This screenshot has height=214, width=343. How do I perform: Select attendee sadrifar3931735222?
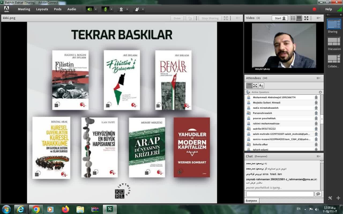point(283,129)
